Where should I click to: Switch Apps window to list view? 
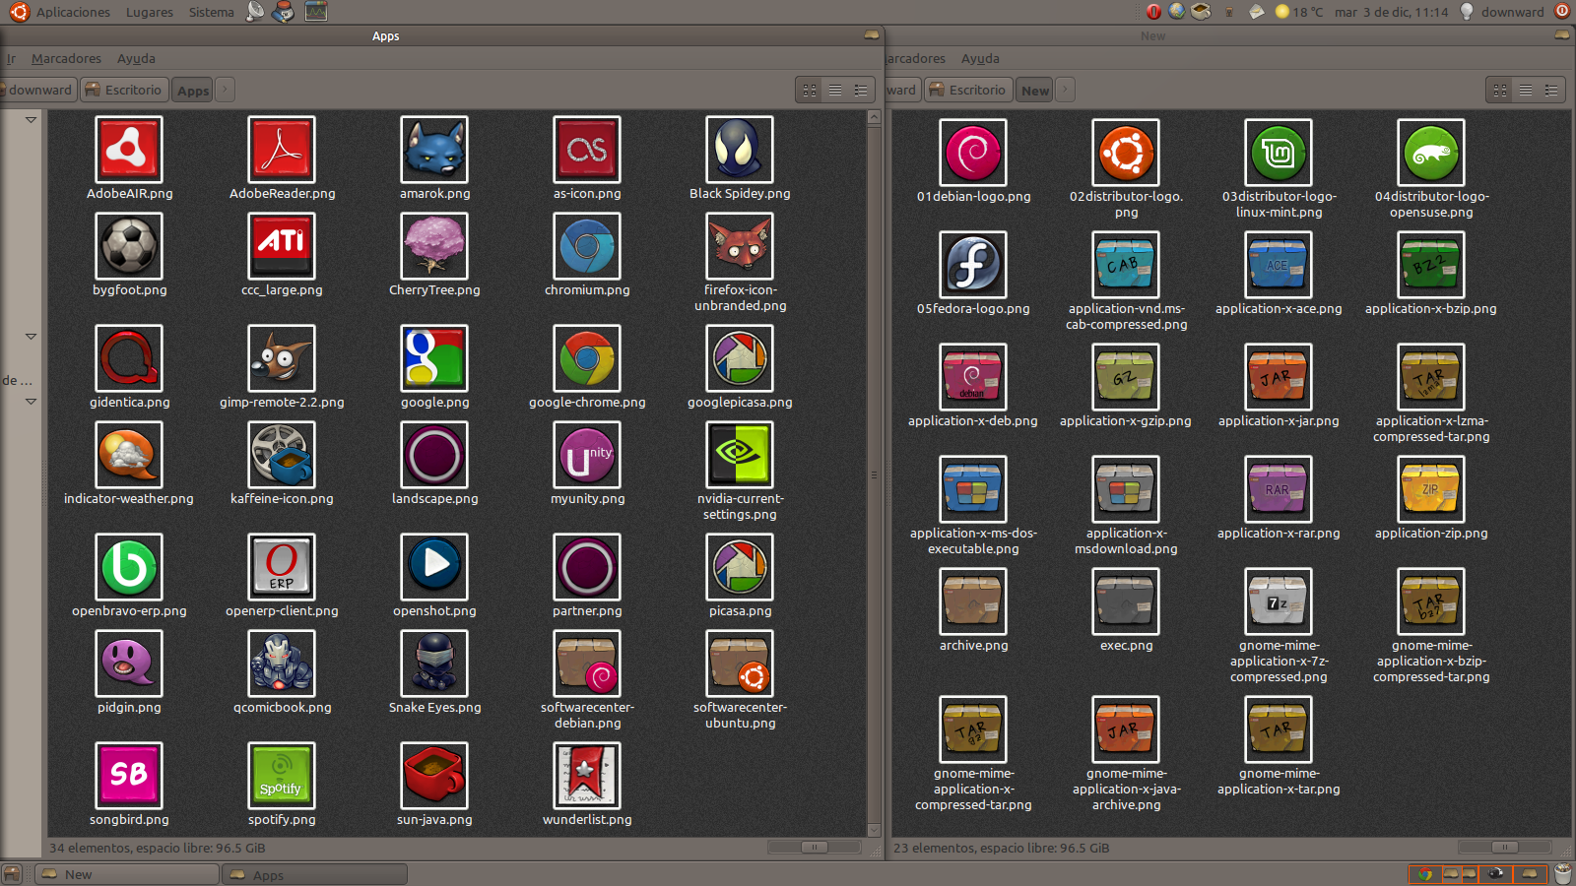835,90
